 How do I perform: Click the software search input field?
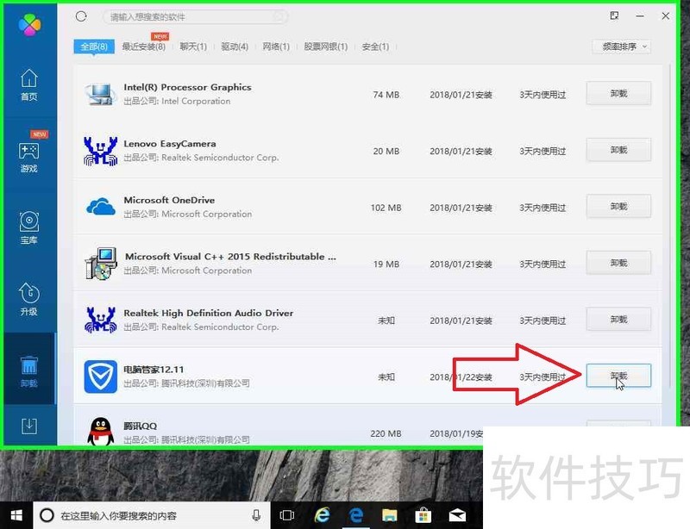click(196, 16)
